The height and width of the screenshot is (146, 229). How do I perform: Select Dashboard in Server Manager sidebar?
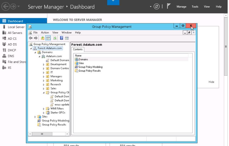23,21
